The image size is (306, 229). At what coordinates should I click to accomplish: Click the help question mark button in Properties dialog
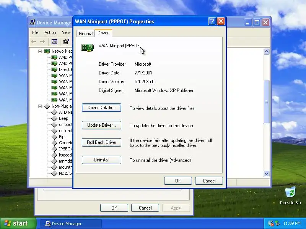[212, 21]
